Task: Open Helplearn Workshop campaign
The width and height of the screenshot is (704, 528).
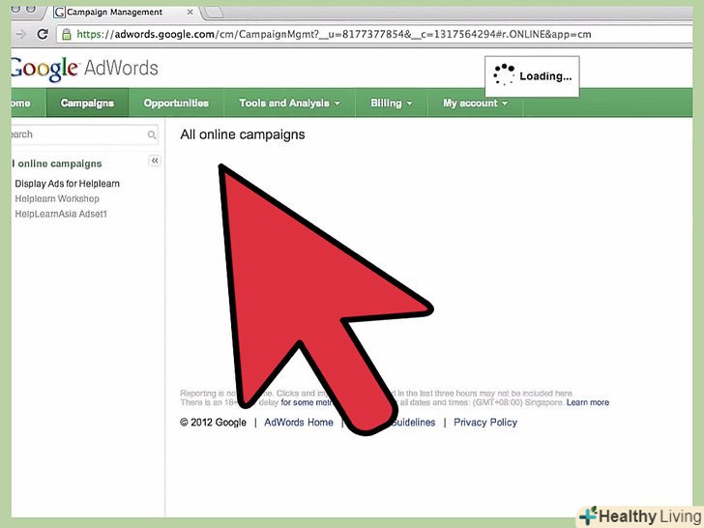Action: click(57, 199)
